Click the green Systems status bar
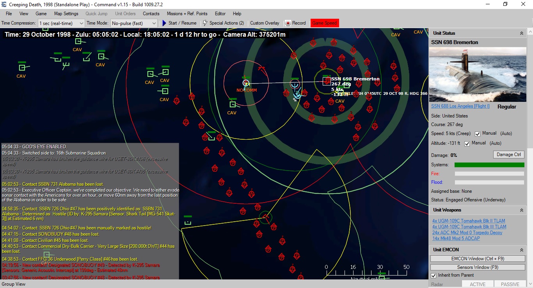Viewport: 533px width, 288px height. coord(489,165)
